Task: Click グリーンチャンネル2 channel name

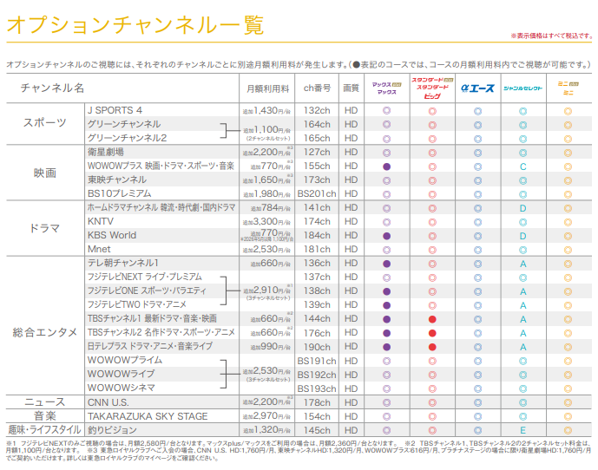Action: [127, 138]
